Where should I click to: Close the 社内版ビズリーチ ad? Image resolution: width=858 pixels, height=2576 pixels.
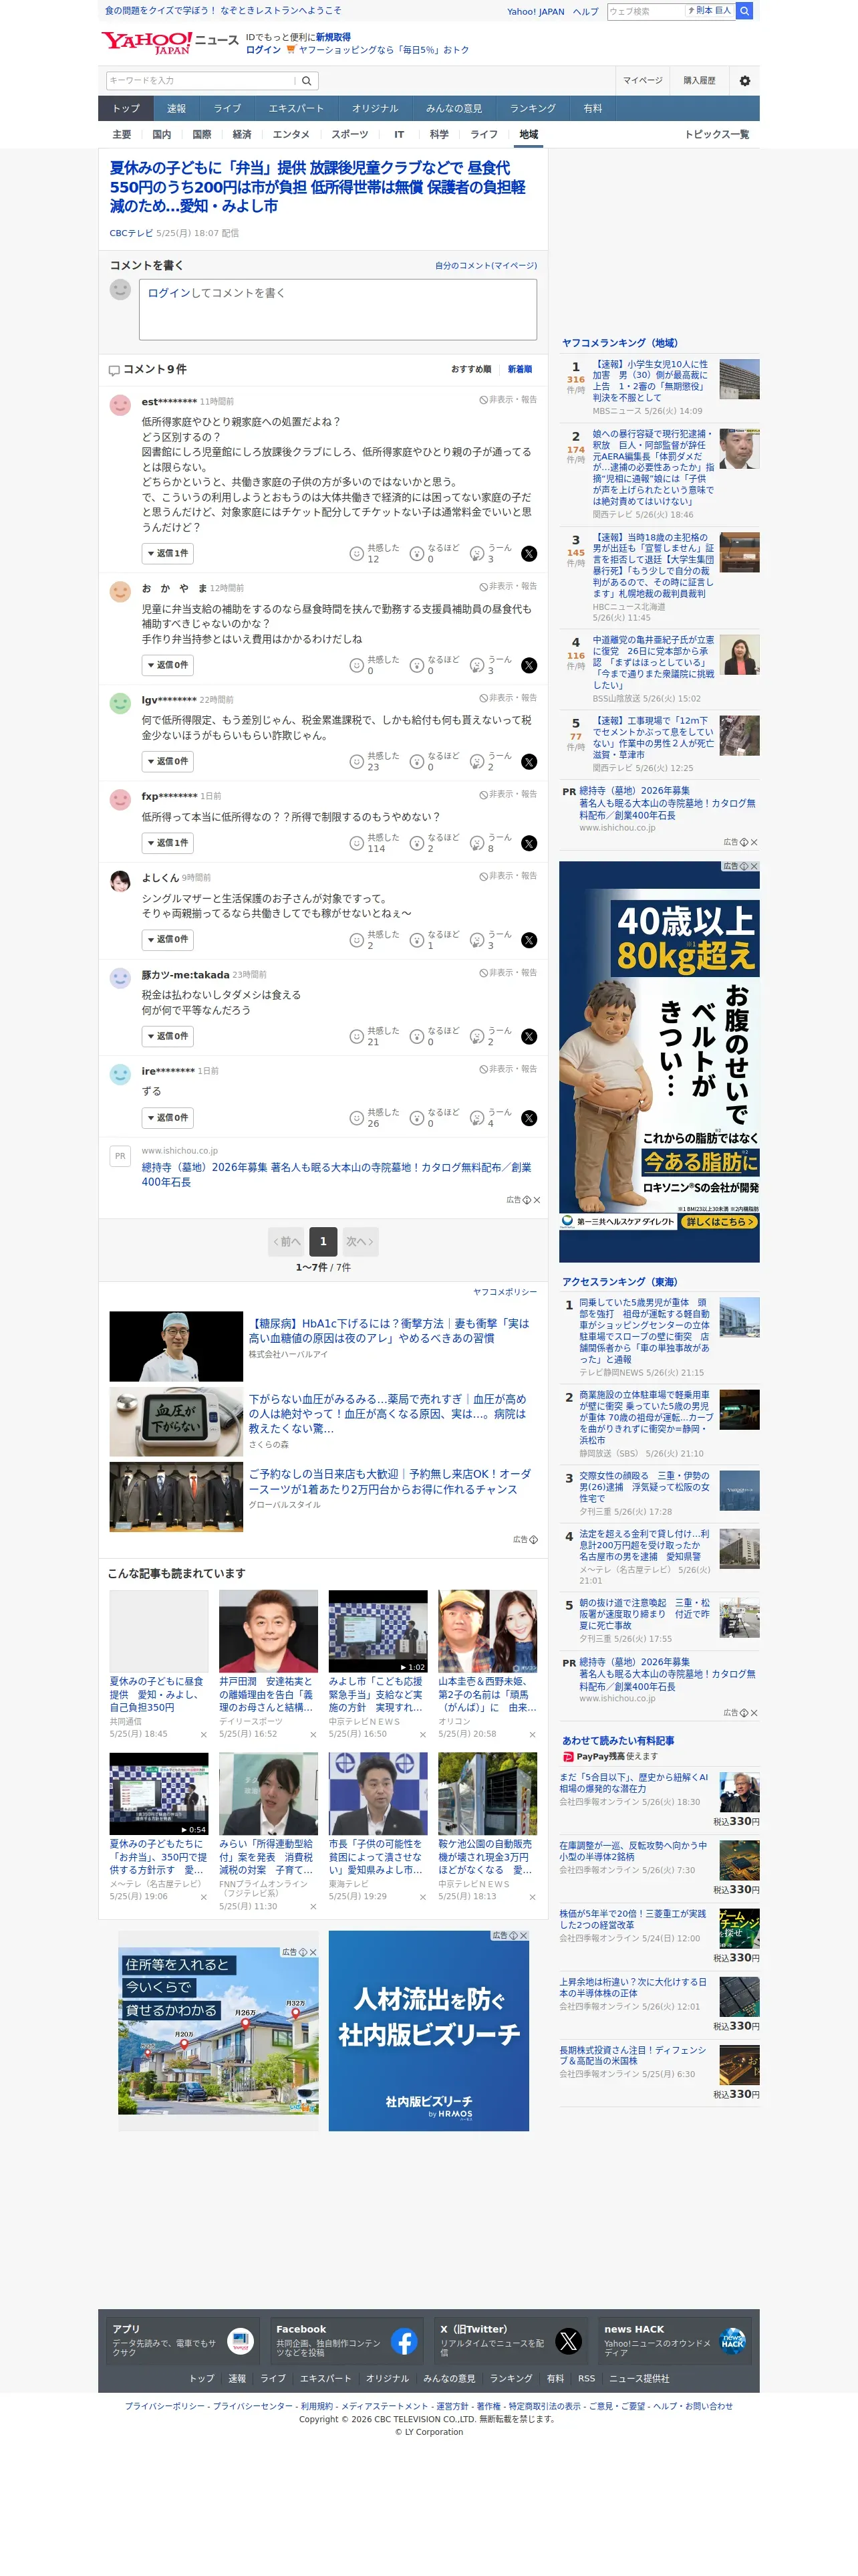[x=523, y=1937]
